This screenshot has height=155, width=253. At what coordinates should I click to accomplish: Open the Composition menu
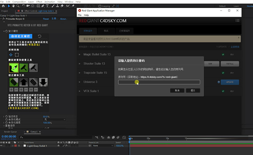click(19, 2)
